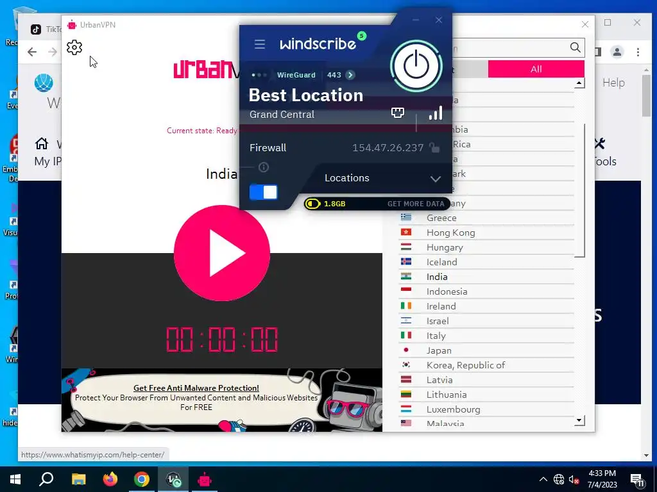
Task: Open protocol options arrow next to 443
Action: point(350,75)
